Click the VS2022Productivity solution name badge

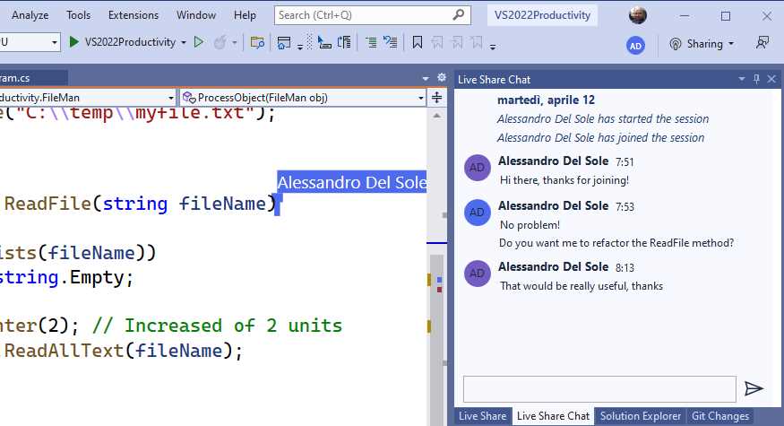pyautogui.click(x=542, y=15)
